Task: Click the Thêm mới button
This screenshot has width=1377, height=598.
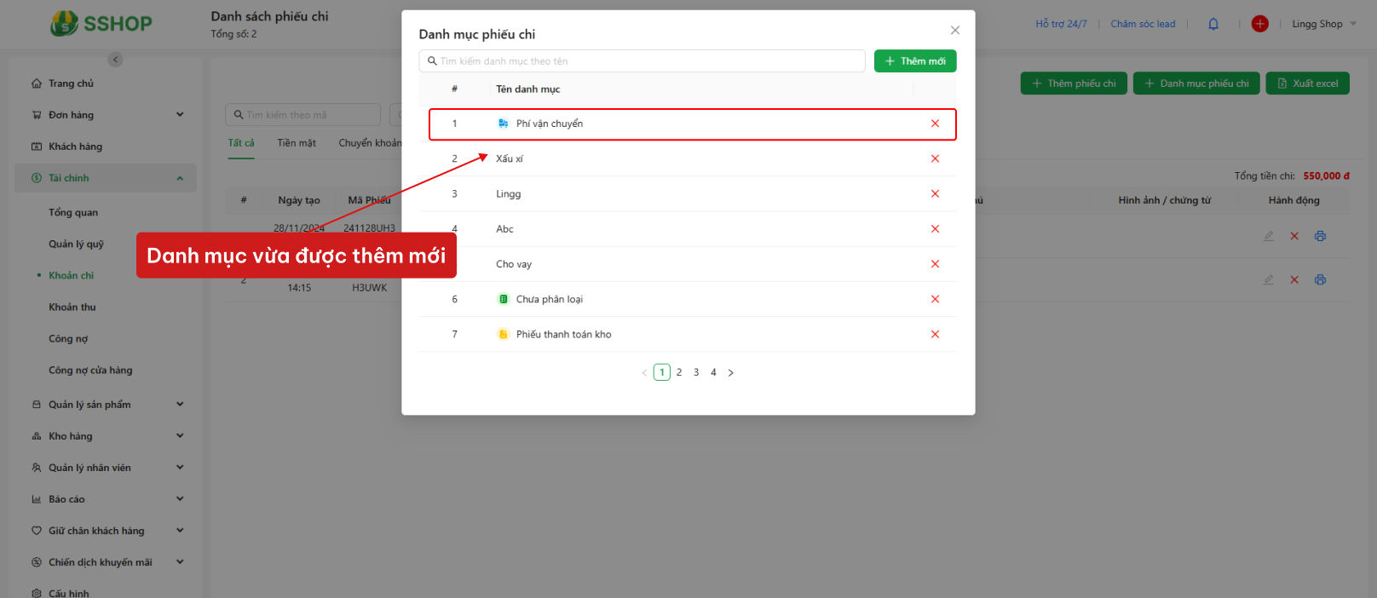Action: [x=915, y=61]
